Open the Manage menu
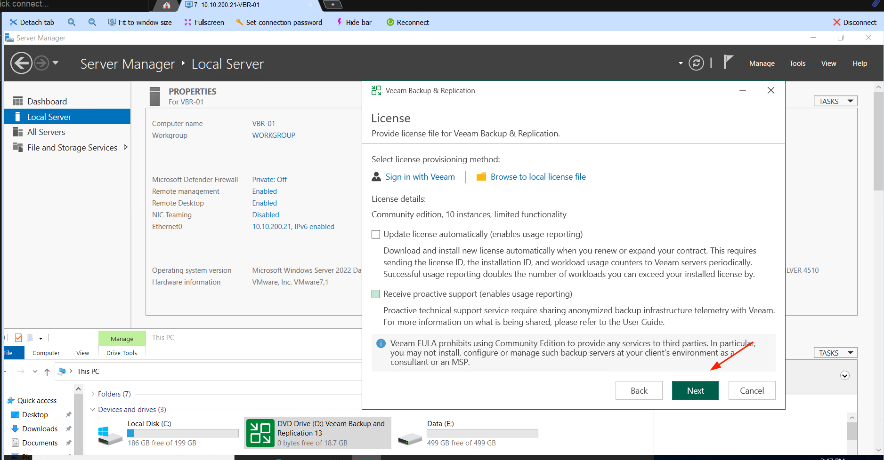The width and height of the screenshot is (884, 460). [x=762, y=63]
